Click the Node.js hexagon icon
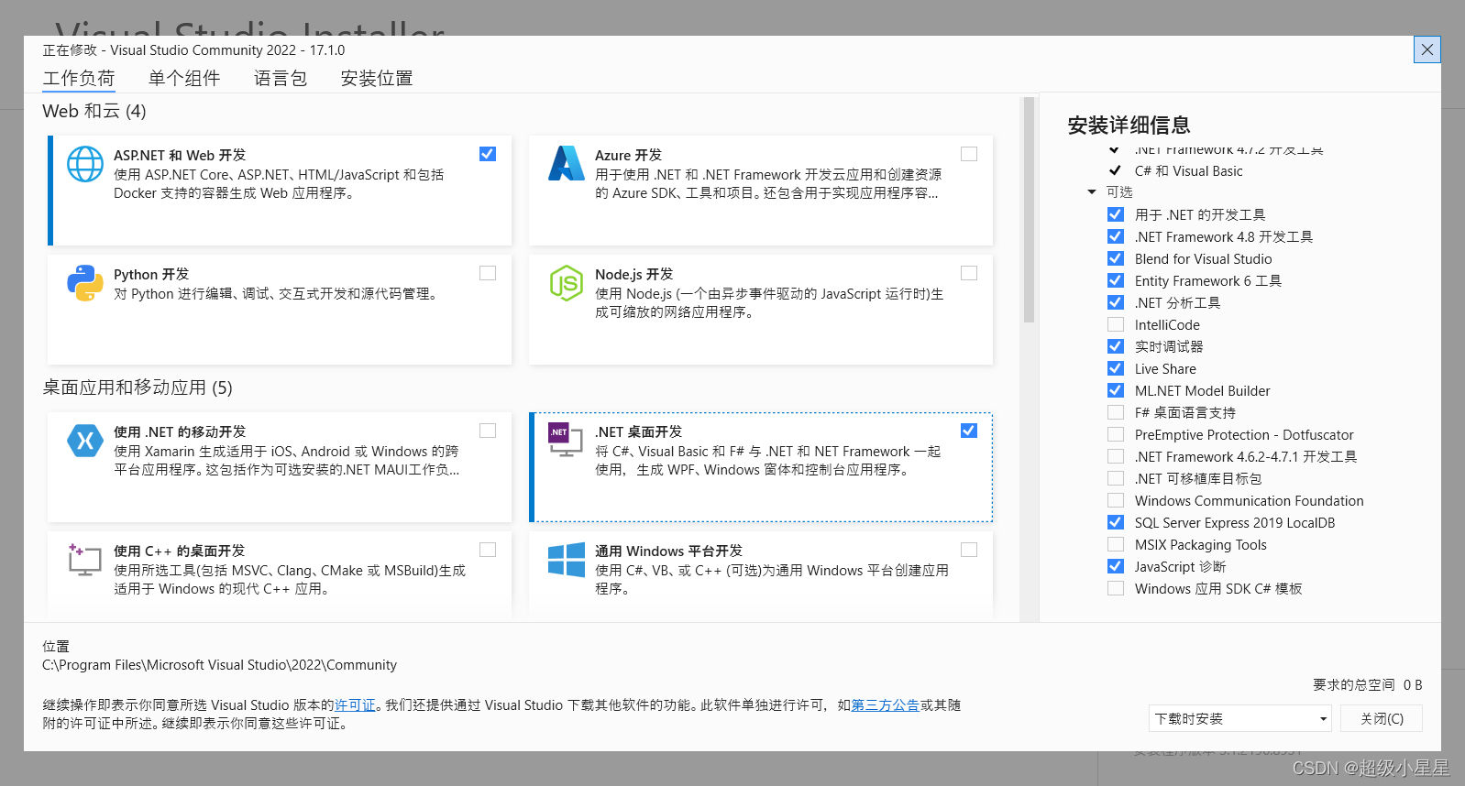The width and height of the screenshot is (1465, 786). (567, 283)
